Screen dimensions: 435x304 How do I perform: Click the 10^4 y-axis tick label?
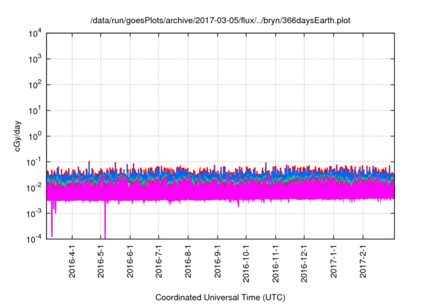click(x=36, y=33)
